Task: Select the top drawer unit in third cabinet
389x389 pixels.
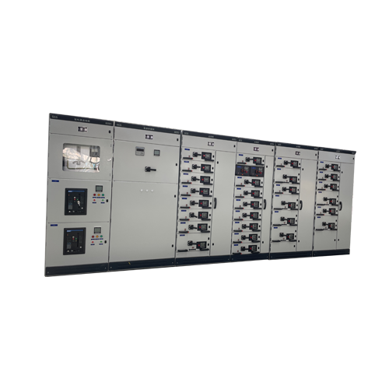Action: (199, 155)
